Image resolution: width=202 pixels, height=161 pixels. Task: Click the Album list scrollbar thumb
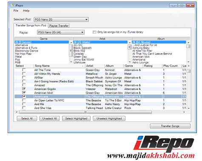pyautogui.click(x=188, y=46)
